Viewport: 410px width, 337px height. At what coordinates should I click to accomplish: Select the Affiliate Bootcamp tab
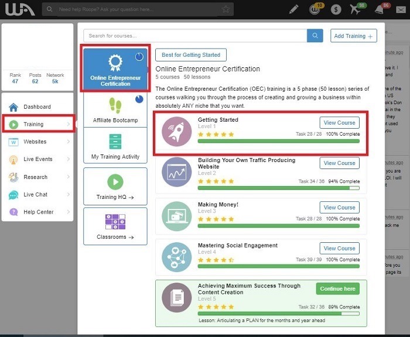tap(115, 109)
